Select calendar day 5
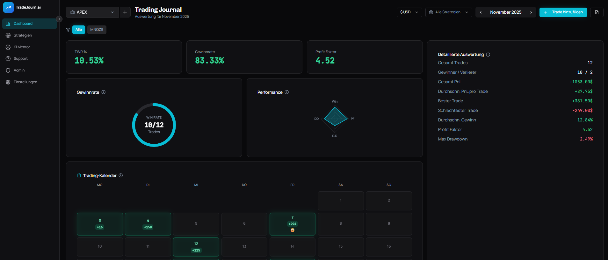The height and width of the screenshot is (260, 608). click(196, 224)
